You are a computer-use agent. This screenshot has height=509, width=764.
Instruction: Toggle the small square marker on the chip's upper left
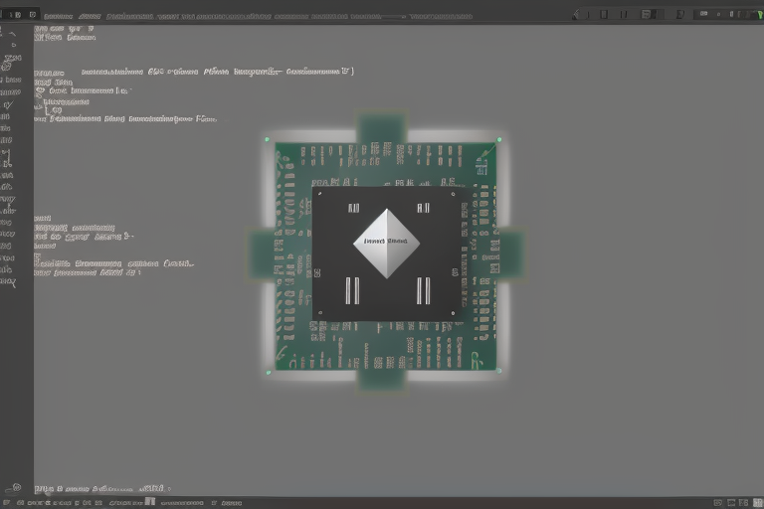(x=352, y=209)
